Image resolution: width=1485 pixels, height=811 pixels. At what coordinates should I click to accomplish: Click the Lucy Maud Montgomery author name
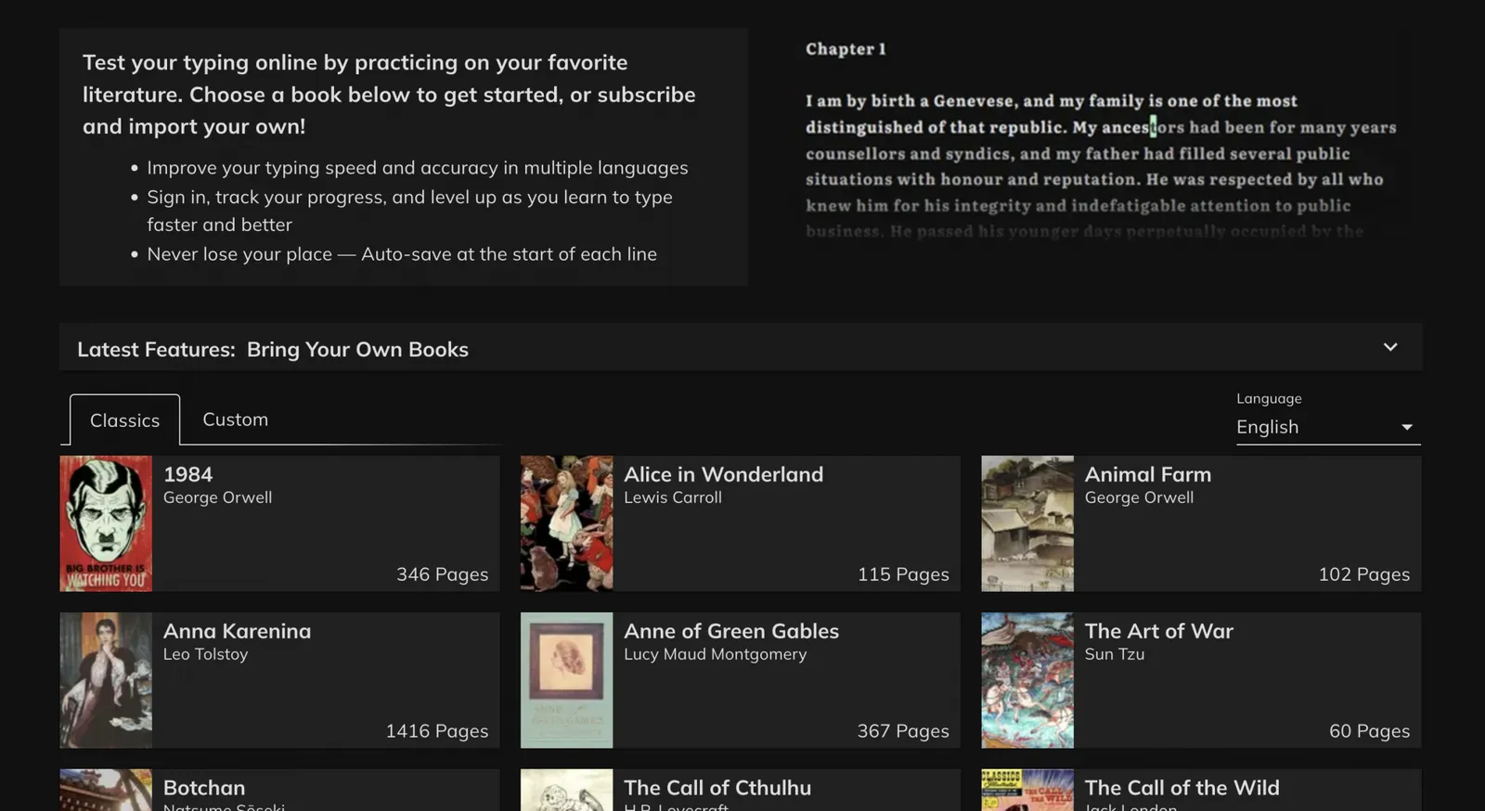click(x=715, y=654)
